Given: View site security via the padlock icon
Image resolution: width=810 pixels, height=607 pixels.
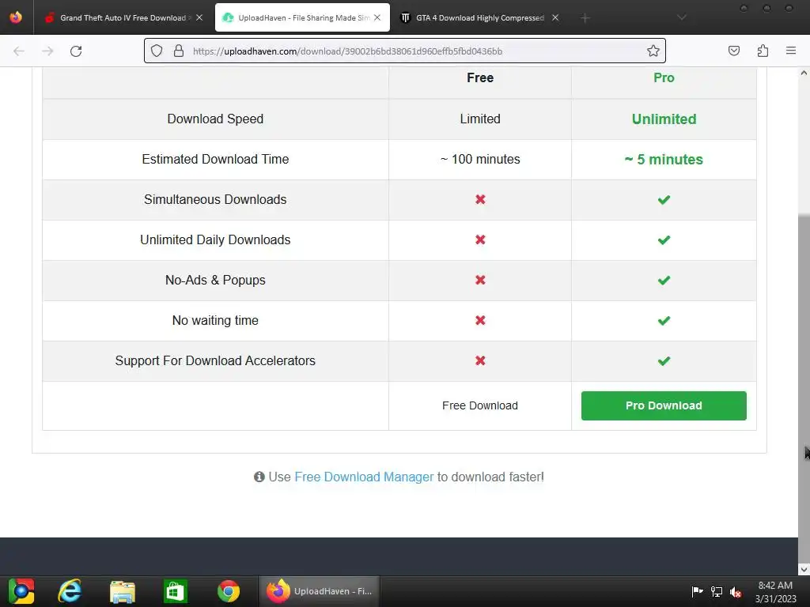Looking at the screenshot, I should (x=179, y=51).
